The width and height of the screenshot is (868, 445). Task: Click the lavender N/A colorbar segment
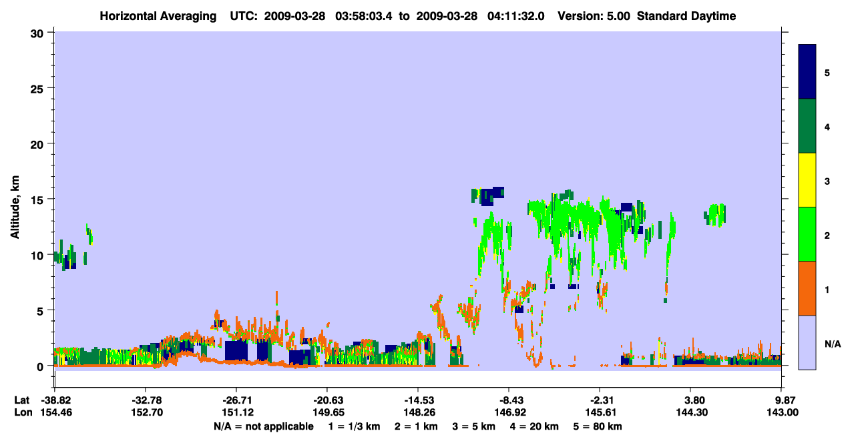pyautogui.click(x=807, y=342)
